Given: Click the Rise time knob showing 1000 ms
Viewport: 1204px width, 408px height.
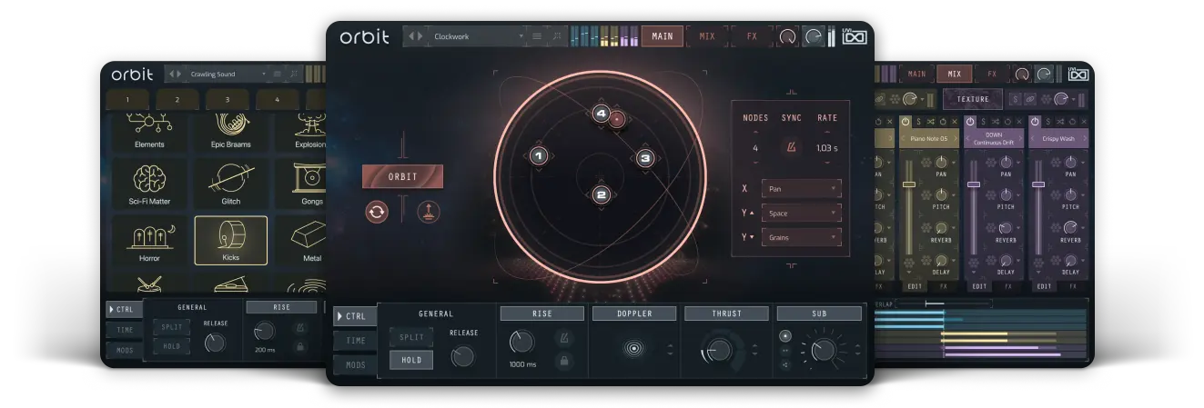Looking at the screenshot, I should click(x=521, y=342).
